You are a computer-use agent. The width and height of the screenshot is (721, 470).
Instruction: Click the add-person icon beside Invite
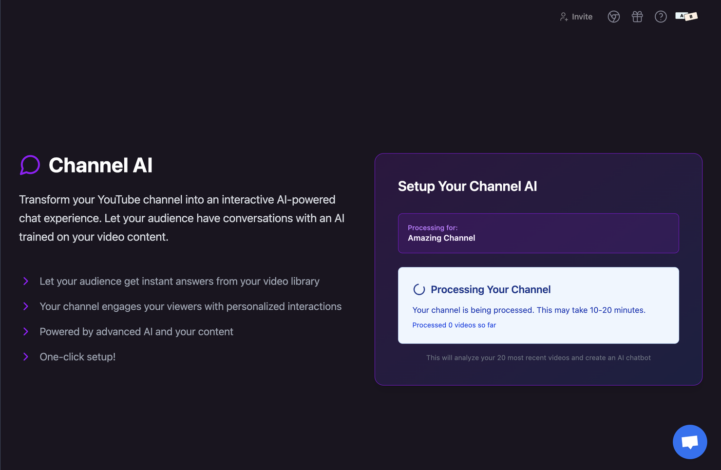564,17
